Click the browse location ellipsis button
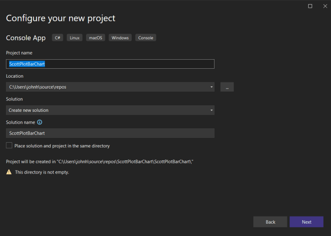The height and width of the screenshot is (236, 331). (227, 87)
